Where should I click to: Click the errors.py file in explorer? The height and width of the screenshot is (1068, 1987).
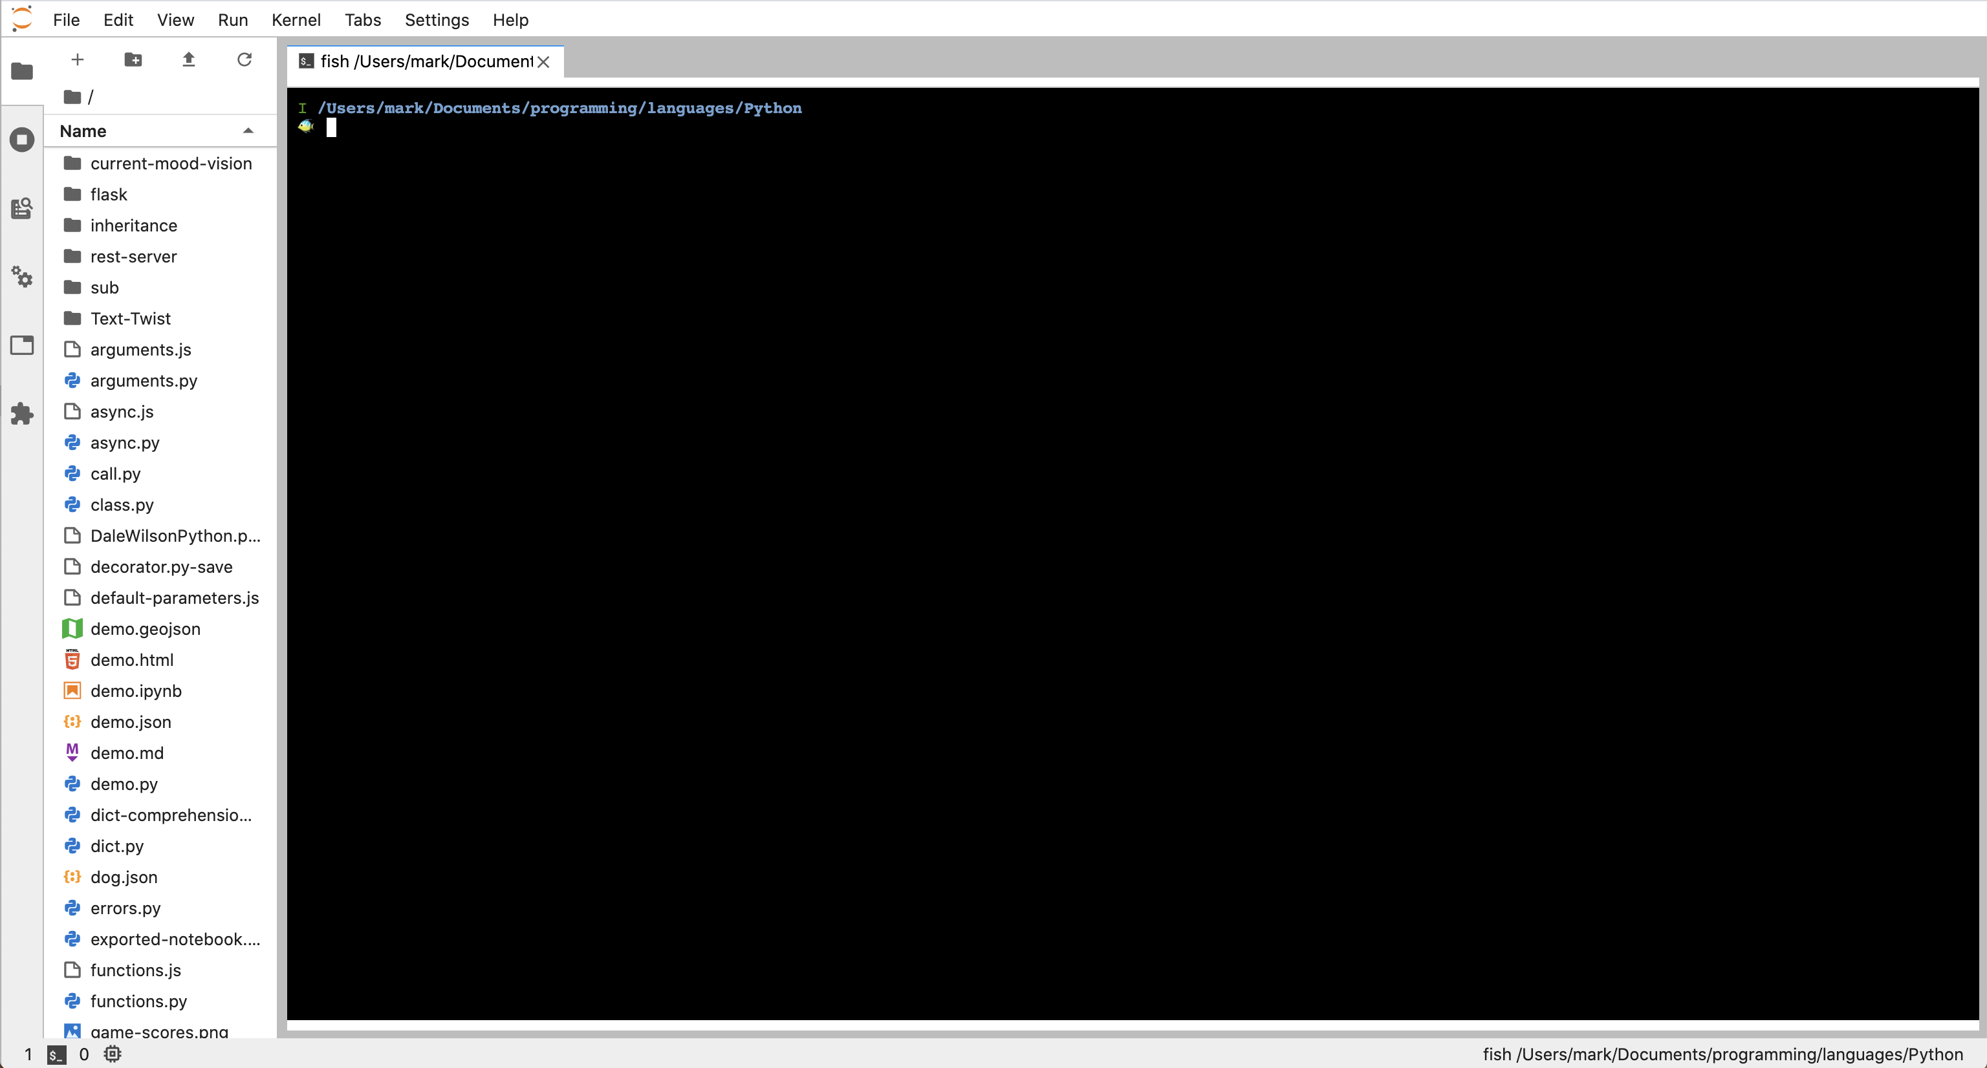(126, 908)
